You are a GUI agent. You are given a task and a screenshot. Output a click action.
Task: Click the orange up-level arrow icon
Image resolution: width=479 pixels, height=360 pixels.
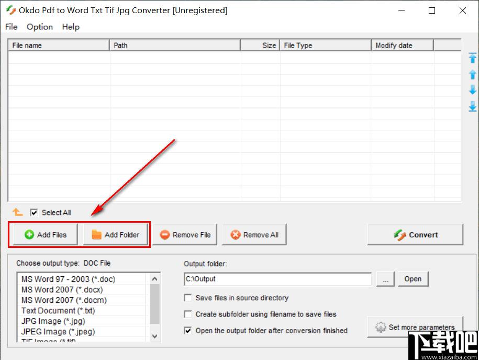17,212
